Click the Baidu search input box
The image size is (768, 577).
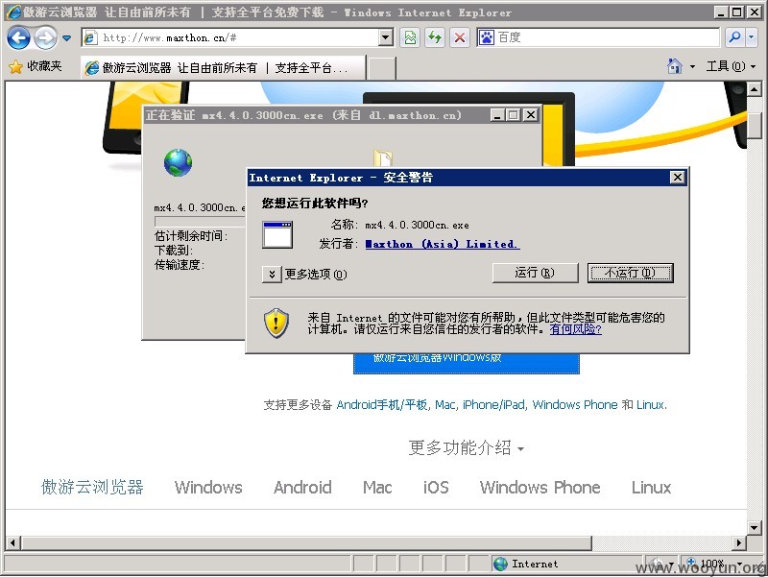(608, 37)
